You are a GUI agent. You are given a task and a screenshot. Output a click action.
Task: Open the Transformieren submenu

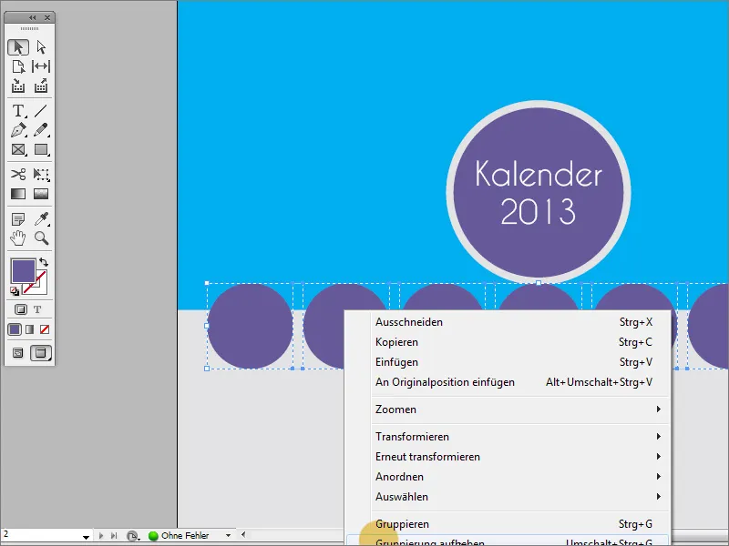(x=509, y=437)
